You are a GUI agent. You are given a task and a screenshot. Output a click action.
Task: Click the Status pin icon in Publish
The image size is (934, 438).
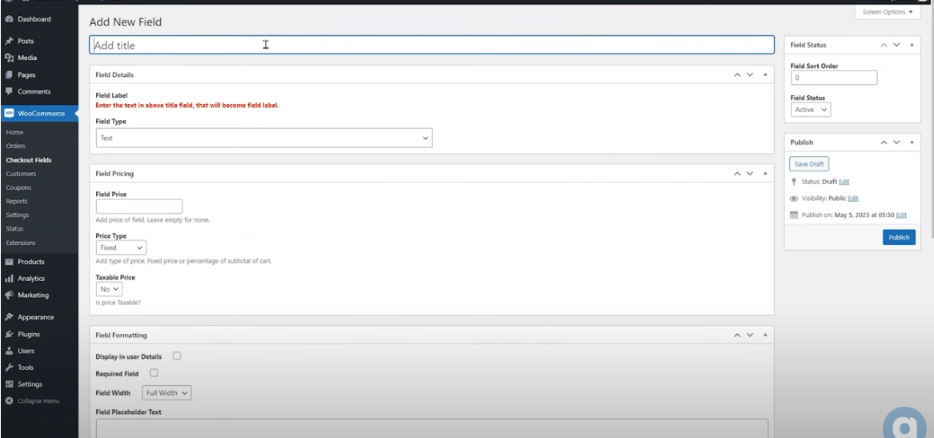(x=793, y=182)
